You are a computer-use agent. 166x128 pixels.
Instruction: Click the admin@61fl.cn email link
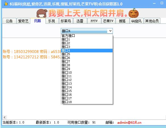129,123
